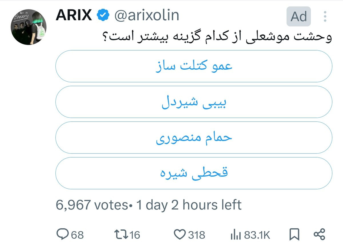Click the Ad label
Screen dimensions: 343x248
[299, 17]
